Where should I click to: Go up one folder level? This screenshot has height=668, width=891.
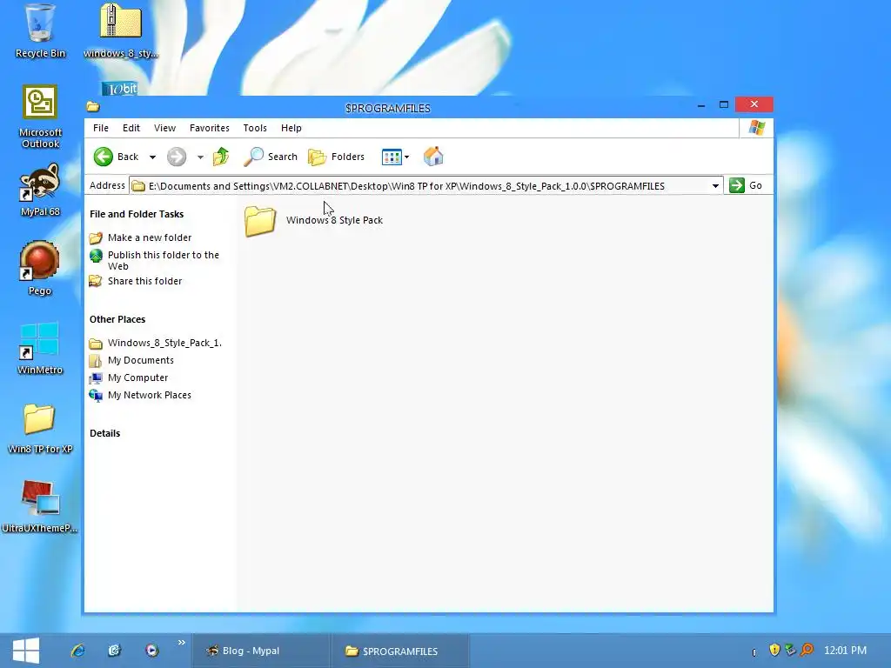click(221, 157)
